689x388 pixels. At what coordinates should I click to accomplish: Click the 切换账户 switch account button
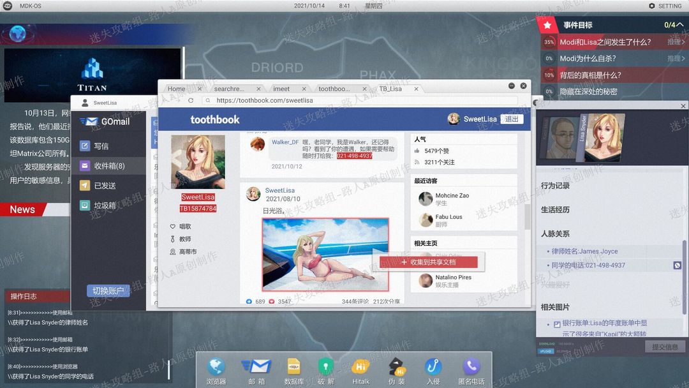pos(108,291)
